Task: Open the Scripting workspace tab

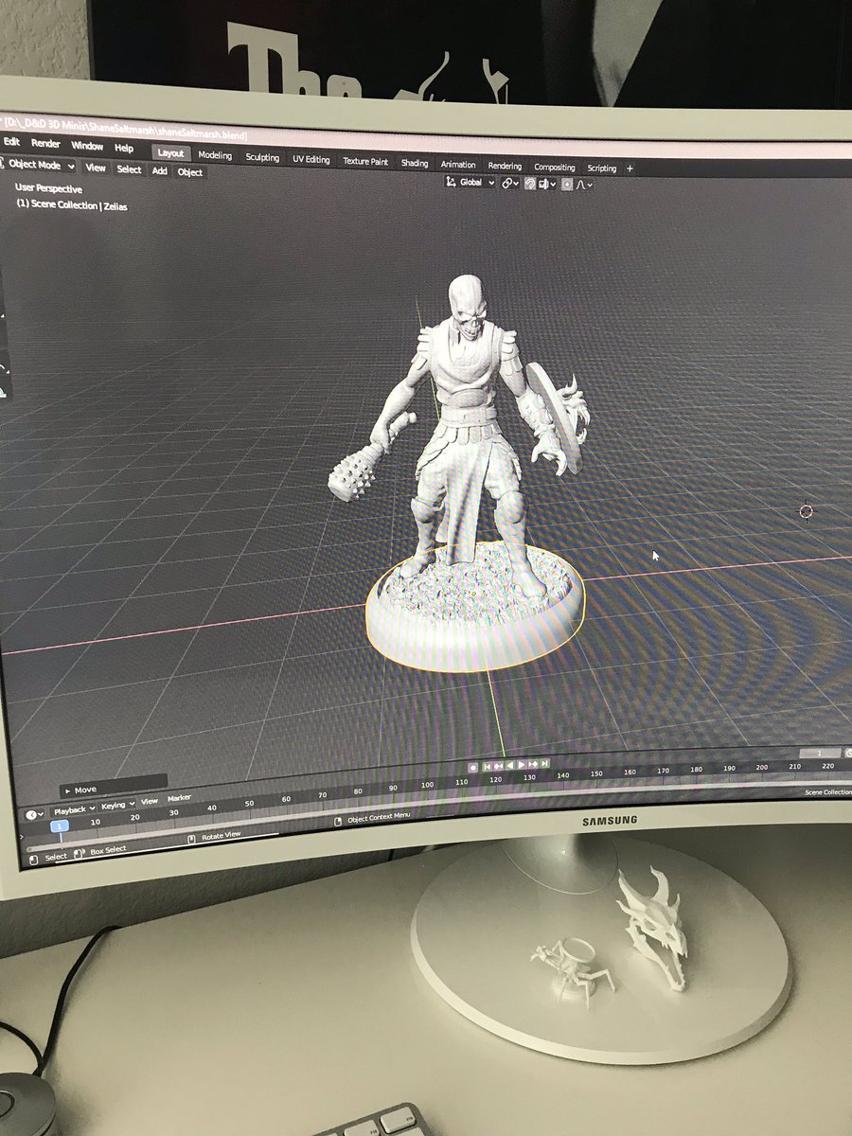Action: pos(602,169)
